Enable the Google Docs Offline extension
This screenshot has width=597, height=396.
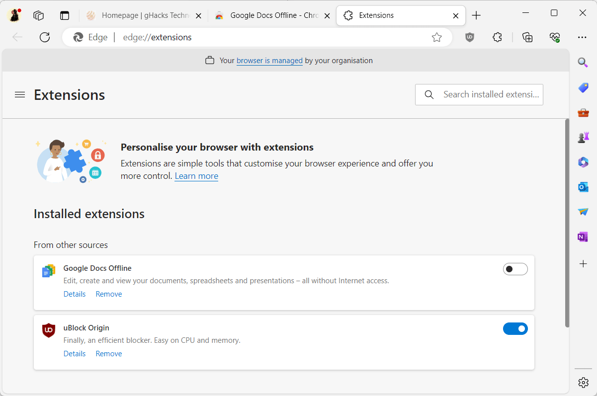point(515,269)
